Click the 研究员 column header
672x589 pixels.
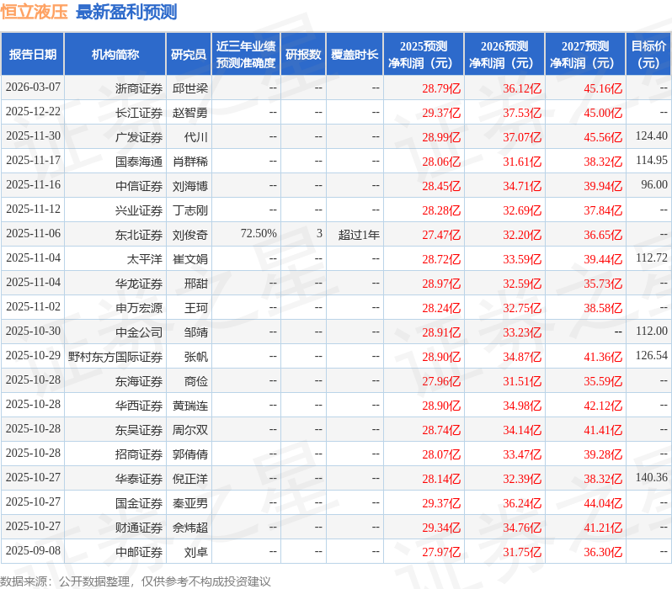point(189,55)
